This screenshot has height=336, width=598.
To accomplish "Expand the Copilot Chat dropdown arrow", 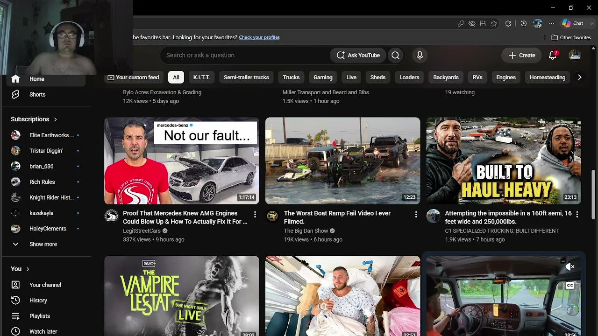I will 592,23.
